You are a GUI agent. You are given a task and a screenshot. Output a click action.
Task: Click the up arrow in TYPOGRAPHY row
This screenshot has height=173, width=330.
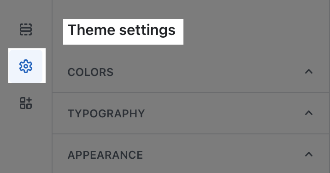pyautogui.click(x=308, y=113)
